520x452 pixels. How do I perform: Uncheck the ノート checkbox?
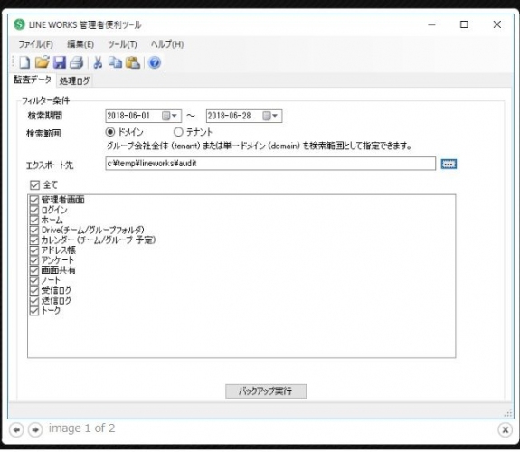(x=34, y=280)
